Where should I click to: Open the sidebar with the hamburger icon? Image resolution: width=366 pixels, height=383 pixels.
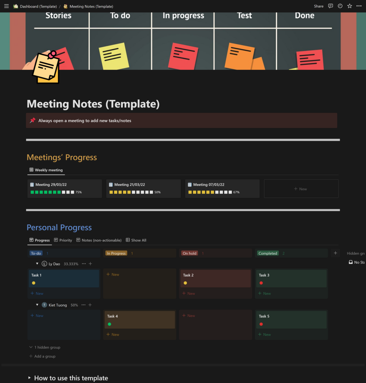[x=6, y=6]
